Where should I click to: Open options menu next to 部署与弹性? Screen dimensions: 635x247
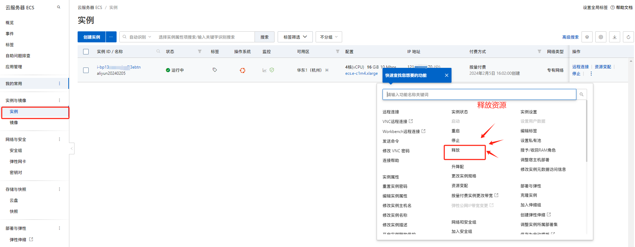click(x=59, y=228)
